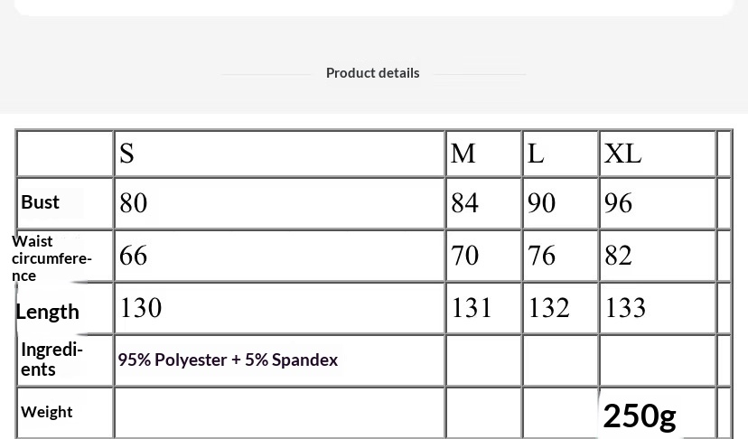Select the 95% Polyester + 5% Spandex text
The image size is (748, 439).
(x=228, y=360)
